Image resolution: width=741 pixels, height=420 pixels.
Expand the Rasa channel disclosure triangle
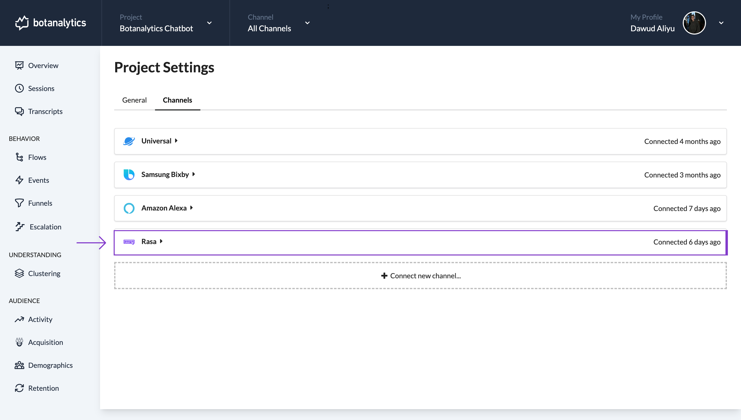[161, 241]
